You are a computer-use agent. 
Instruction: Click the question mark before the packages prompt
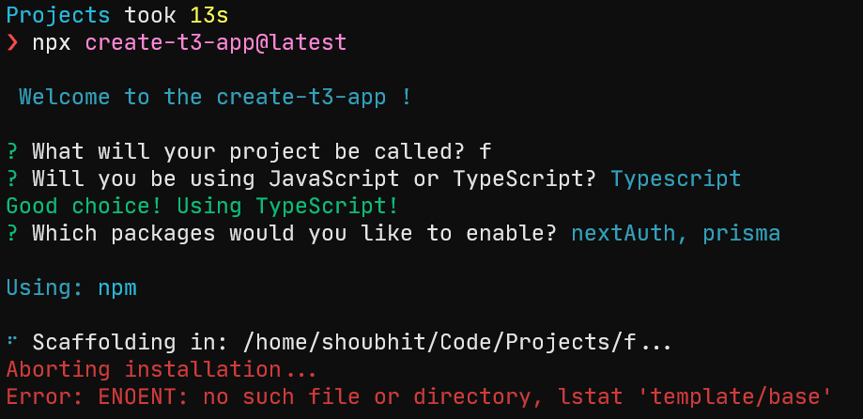point(12,233)
